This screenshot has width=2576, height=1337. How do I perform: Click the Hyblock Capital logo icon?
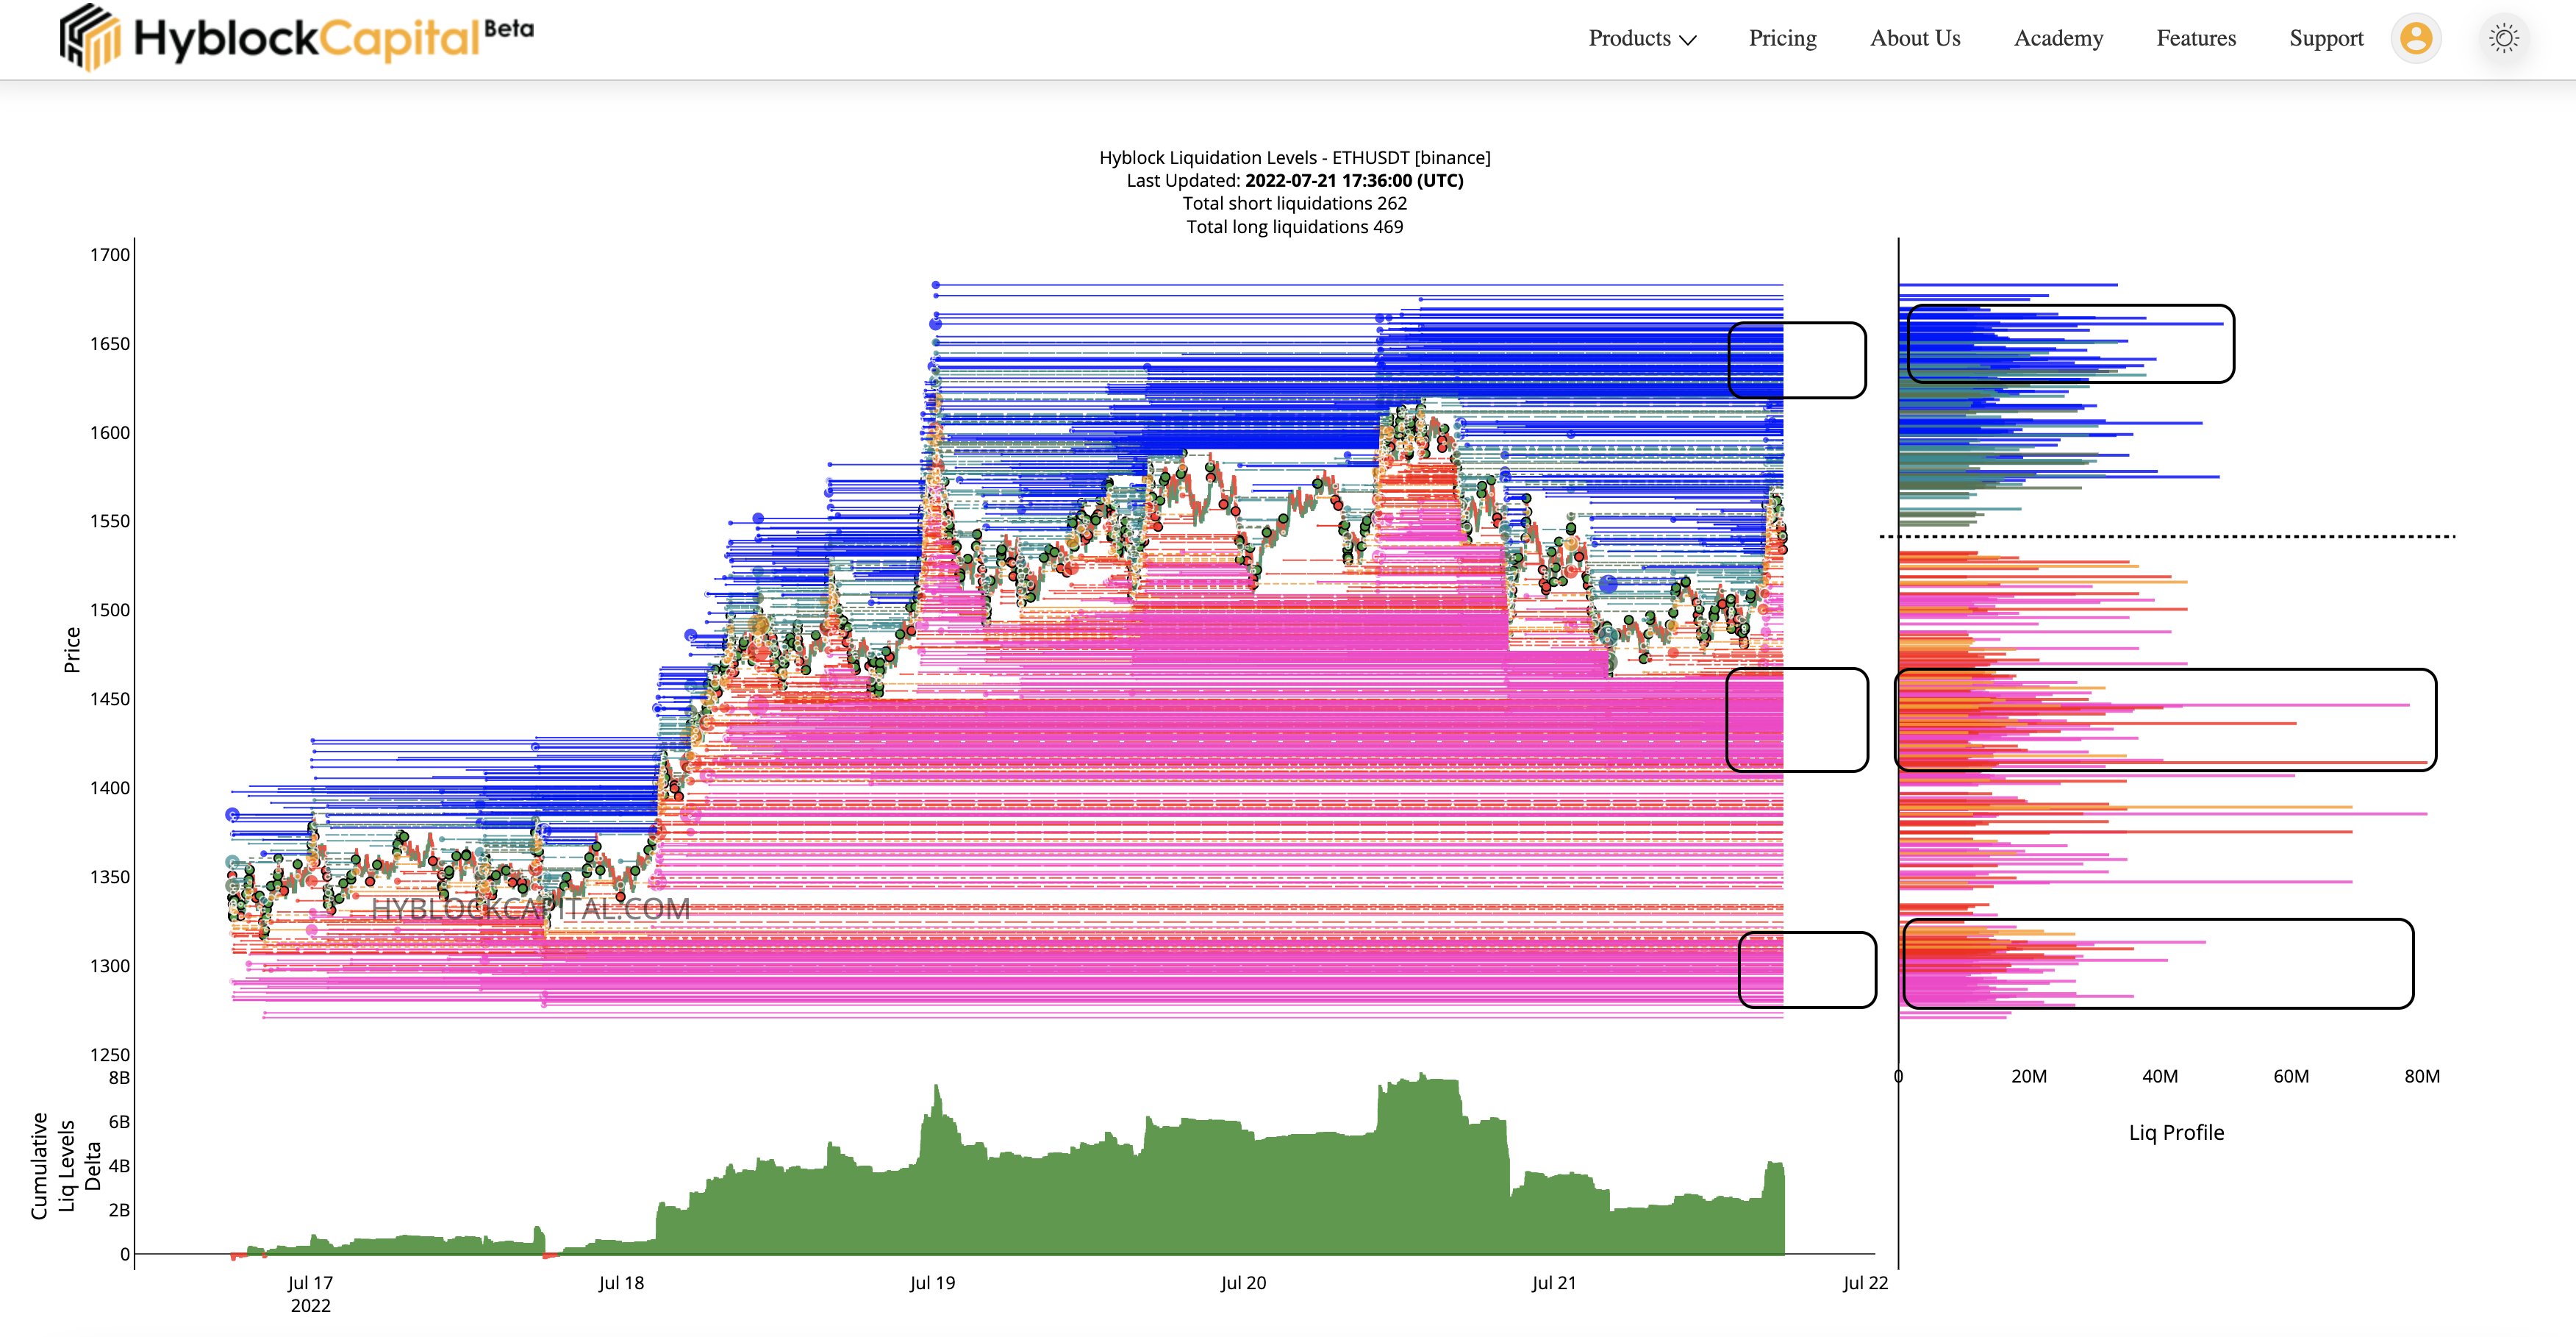pos(90,38)
